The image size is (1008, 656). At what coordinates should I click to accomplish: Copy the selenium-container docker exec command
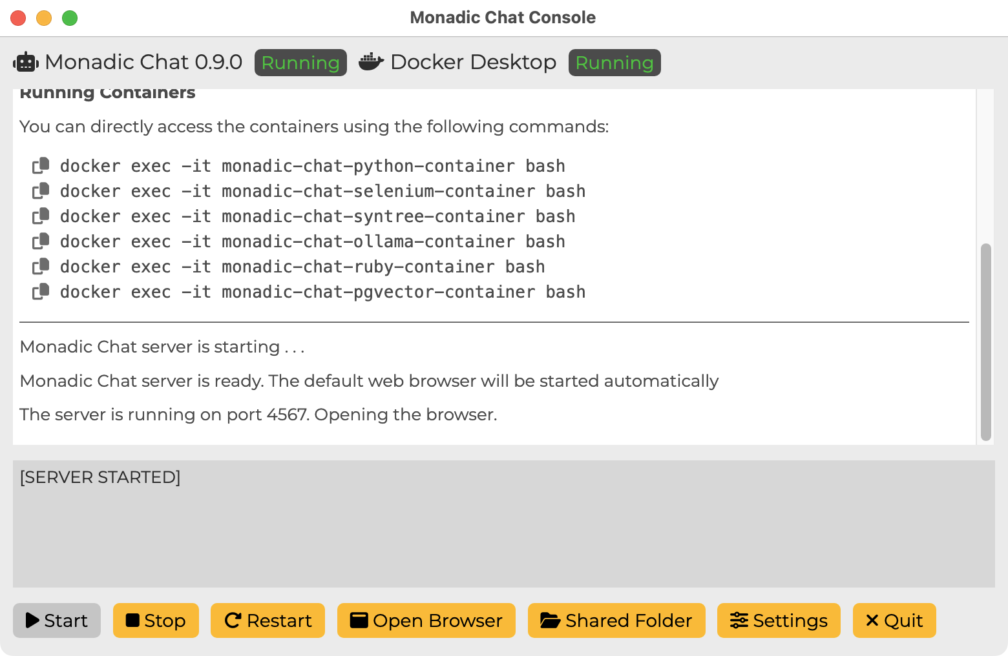pyautogui.click(x=41, y=191)
